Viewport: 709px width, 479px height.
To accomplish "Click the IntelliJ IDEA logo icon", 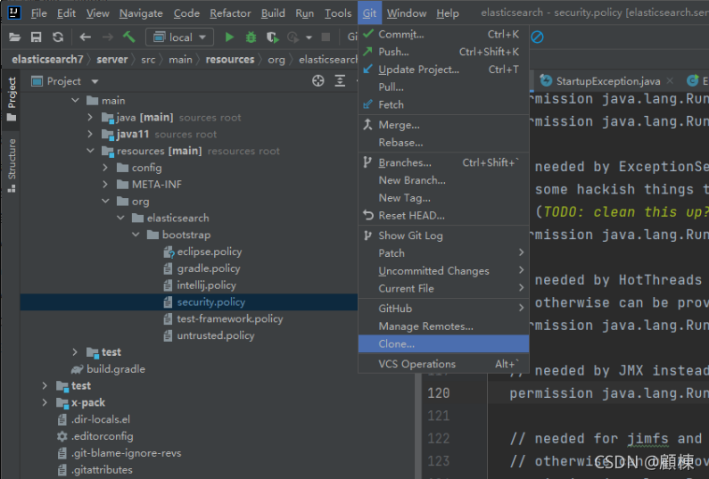I will (x=14, y=12).
